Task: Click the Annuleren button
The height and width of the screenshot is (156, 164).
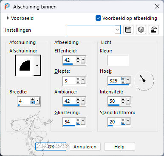Action: (85, 147)
